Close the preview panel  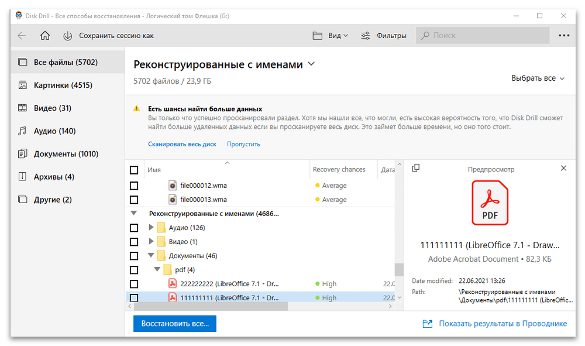(x=563, y=168)
